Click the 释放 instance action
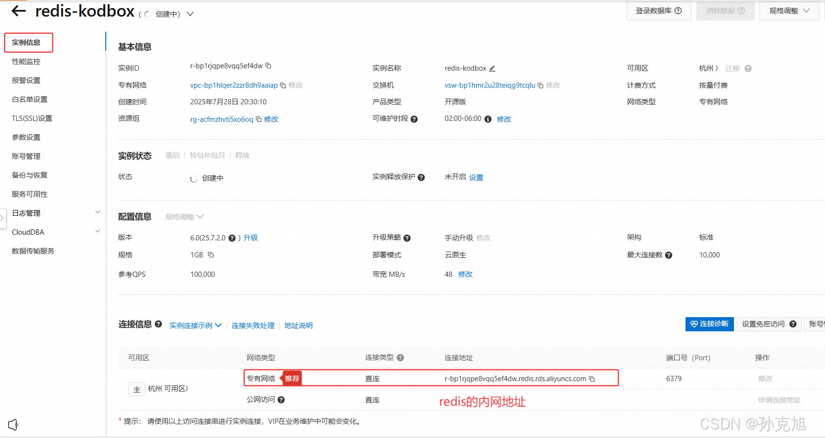The height and width of the screenshot is (438, 825). (242, 155)
